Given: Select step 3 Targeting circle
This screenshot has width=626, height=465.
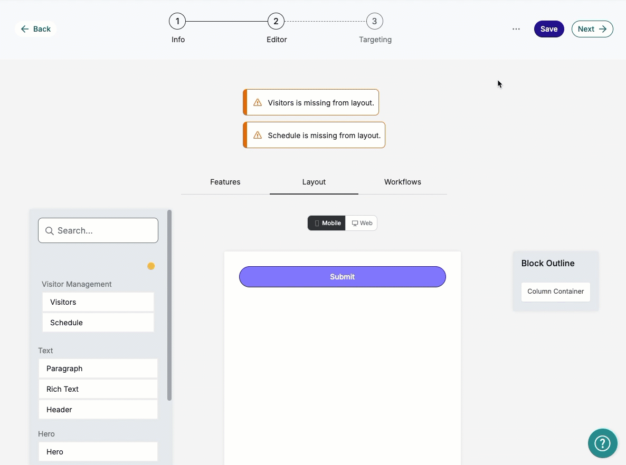Looking at the screenshot, I should [x=374, y=21].
